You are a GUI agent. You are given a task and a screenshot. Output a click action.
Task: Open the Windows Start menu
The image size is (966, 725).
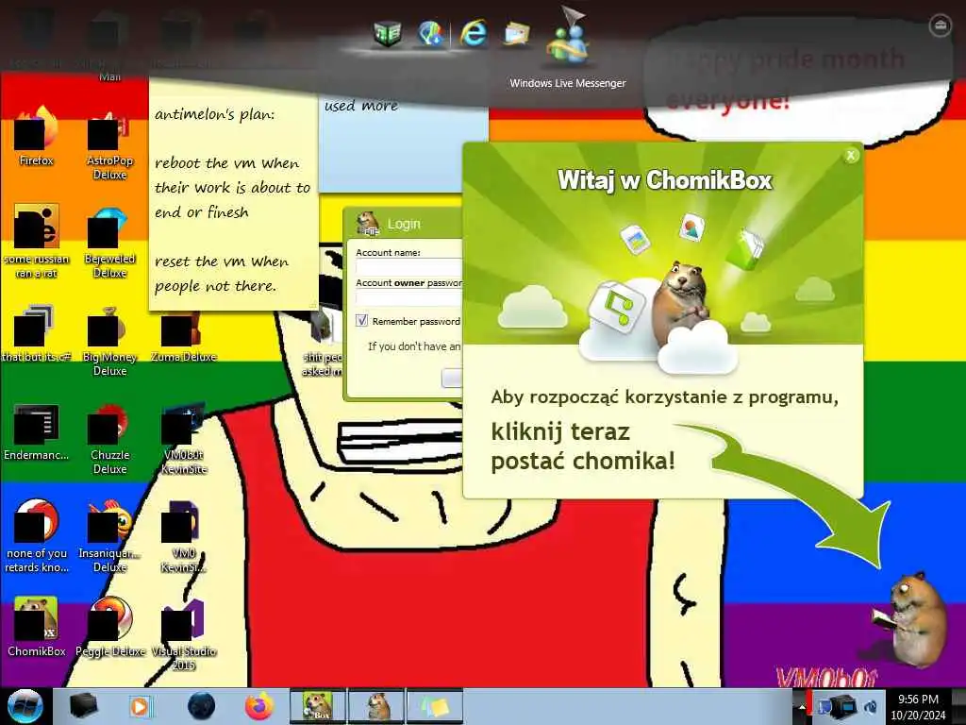pos(25,706)
